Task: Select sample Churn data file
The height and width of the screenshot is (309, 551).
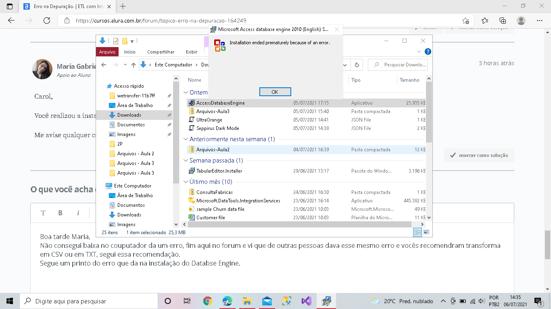Action: click(307, 209)
